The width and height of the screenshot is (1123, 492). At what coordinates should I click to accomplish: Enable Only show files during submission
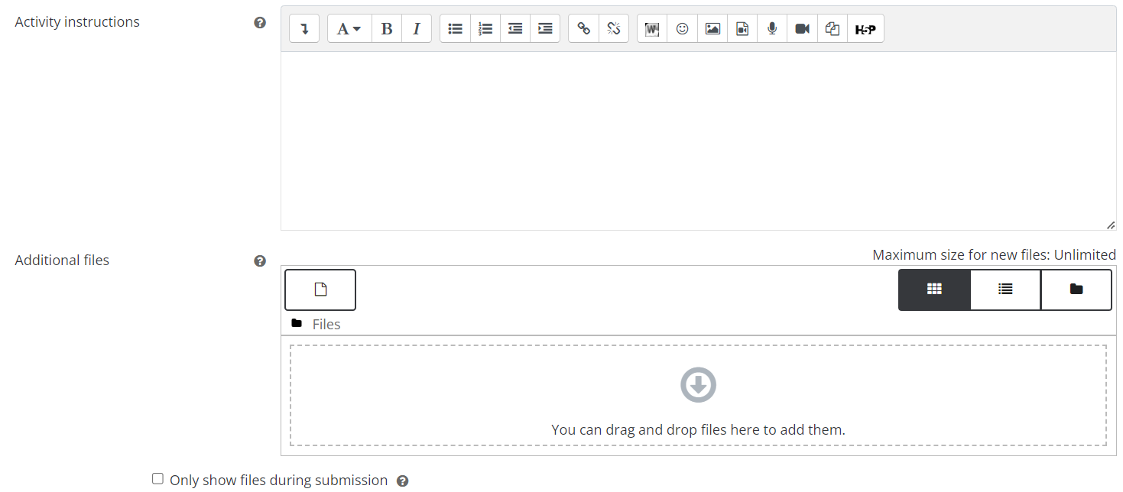[x=157, y=479]
